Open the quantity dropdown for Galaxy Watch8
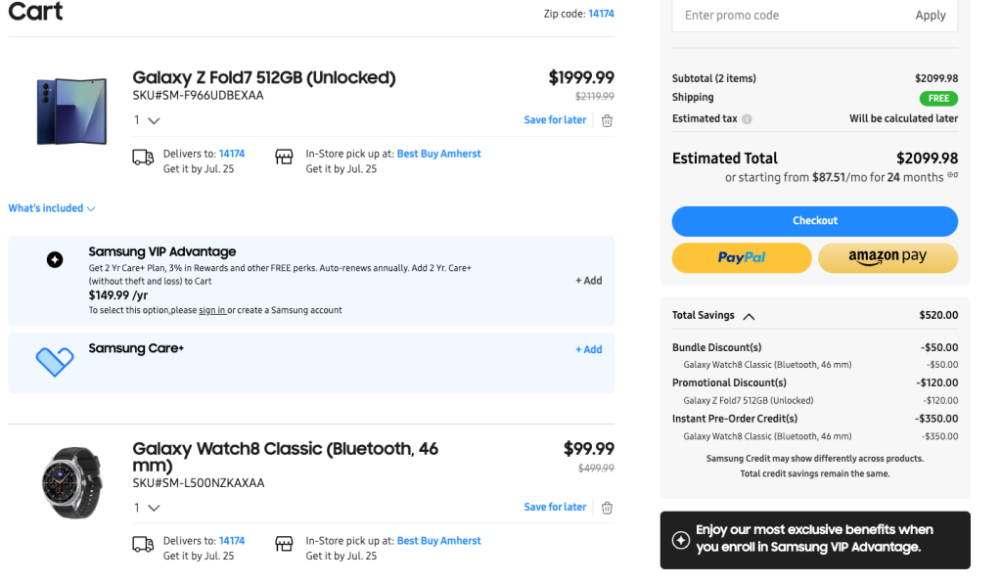The image size is (1001, 583). [147, 507]
